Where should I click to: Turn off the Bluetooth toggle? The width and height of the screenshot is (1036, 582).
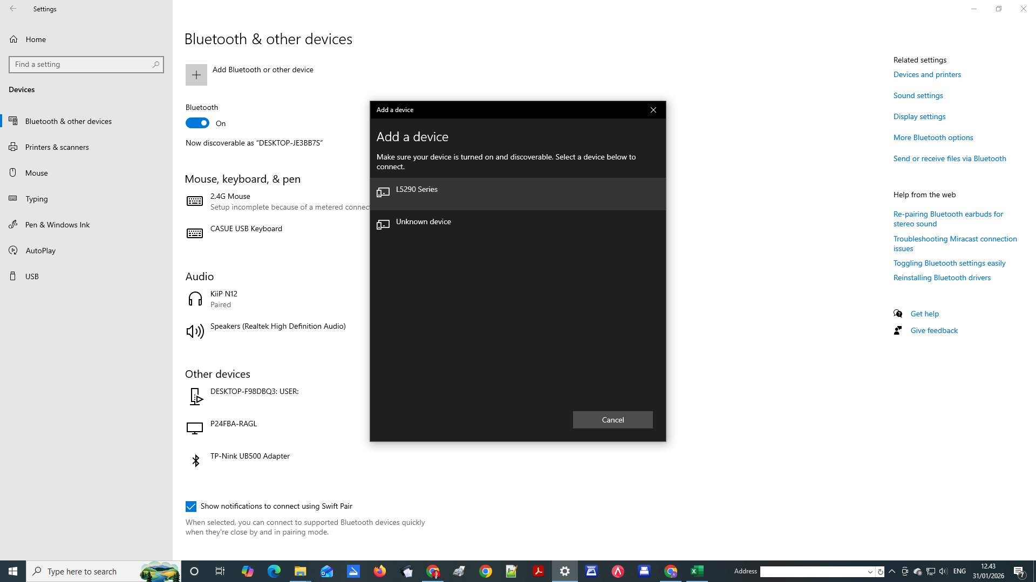click(x=197, y=123)
